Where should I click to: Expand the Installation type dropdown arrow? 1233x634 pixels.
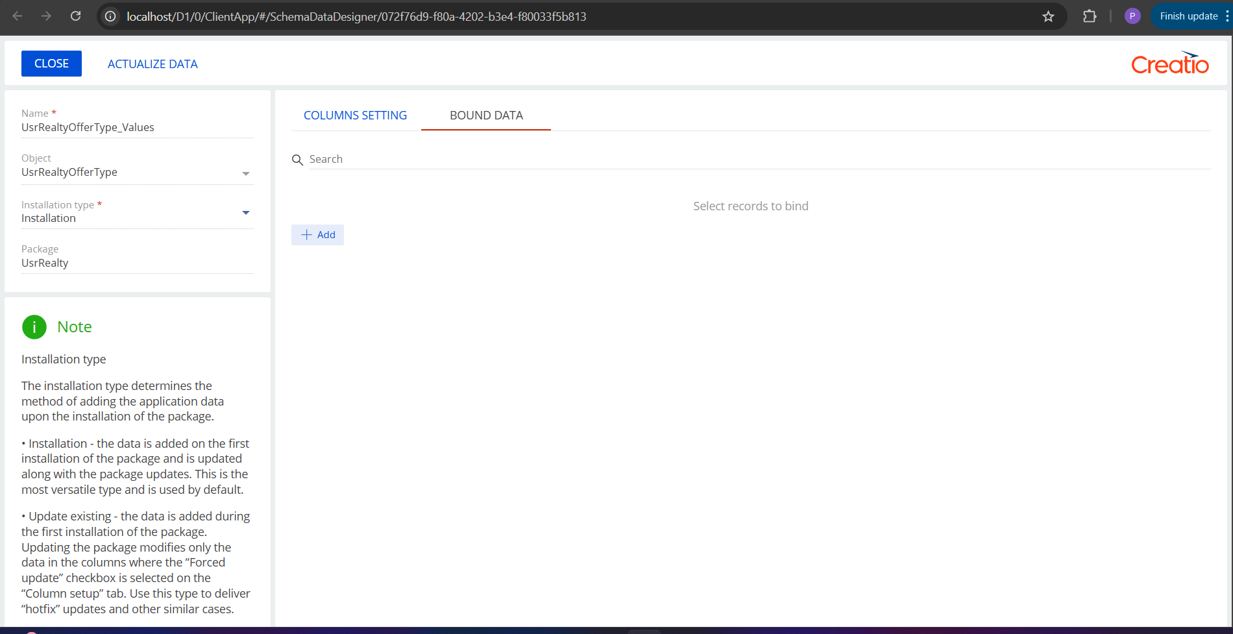246,213
